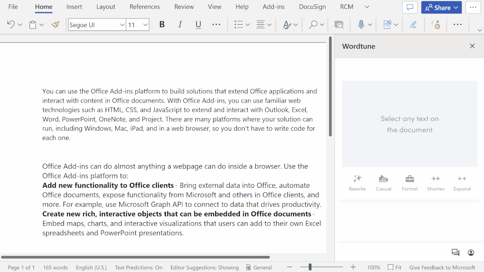Expand the bullet library dropdown arrow

point(248,25)
